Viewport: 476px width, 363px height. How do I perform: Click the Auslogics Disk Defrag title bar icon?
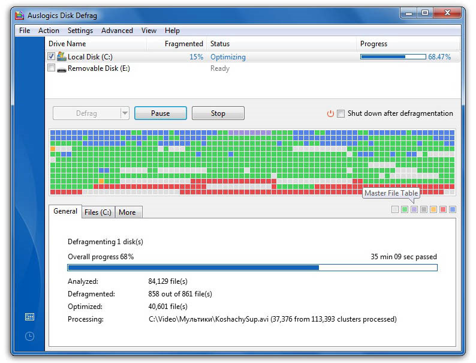click(20, 15)
